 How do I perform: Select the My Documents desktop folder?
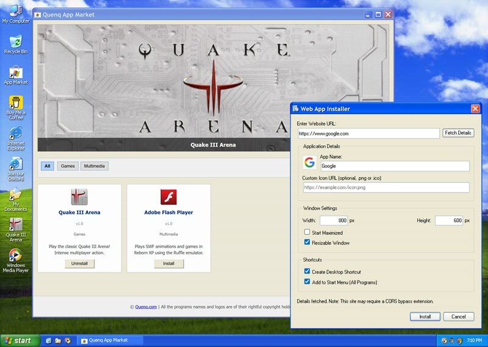[x=16, y=199]
